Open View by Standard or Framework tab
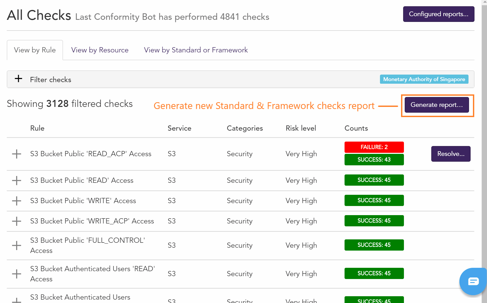 (196, 50)
